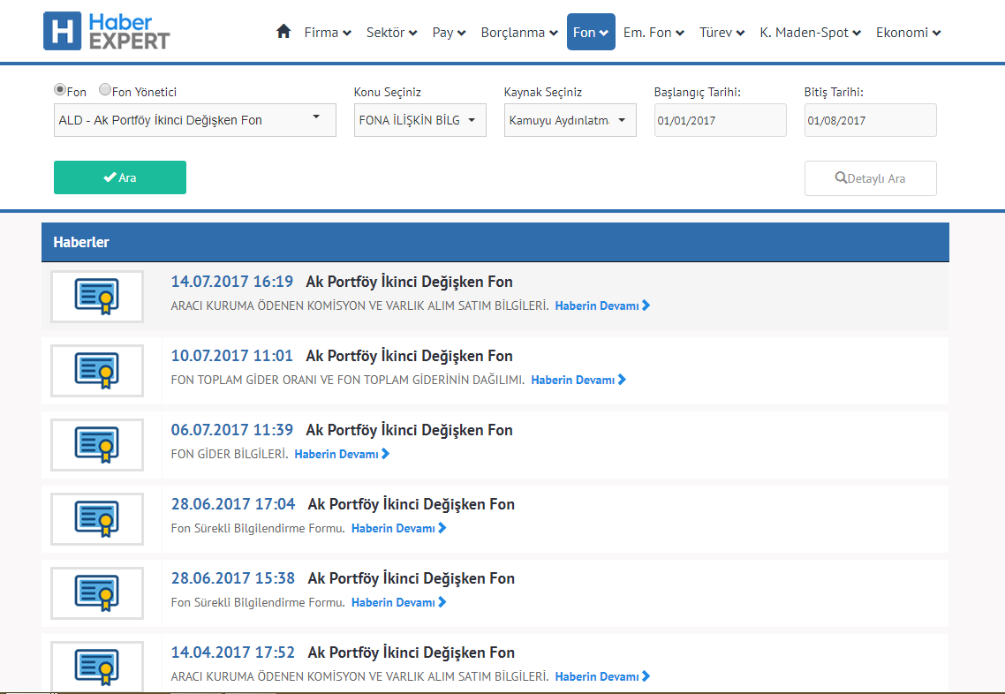
Task: Open Haberin Devamı for 10.07.2017 news
Action: pyautogui.click(x=578, y=380)
